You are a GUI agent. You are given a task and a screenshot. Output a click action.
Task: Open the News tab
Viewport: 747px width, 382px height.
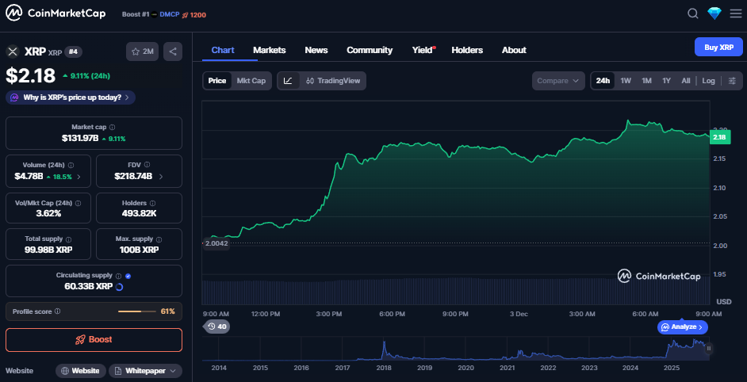(x=316, y=50)
